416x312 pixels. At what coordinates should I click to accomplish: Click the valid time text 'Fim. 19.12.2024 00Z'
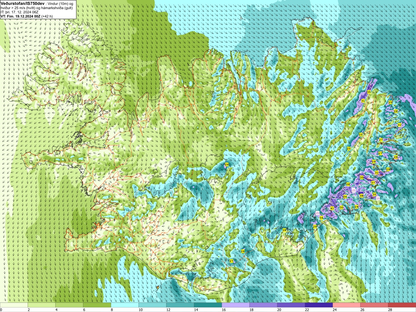click(x=23, y=16)
